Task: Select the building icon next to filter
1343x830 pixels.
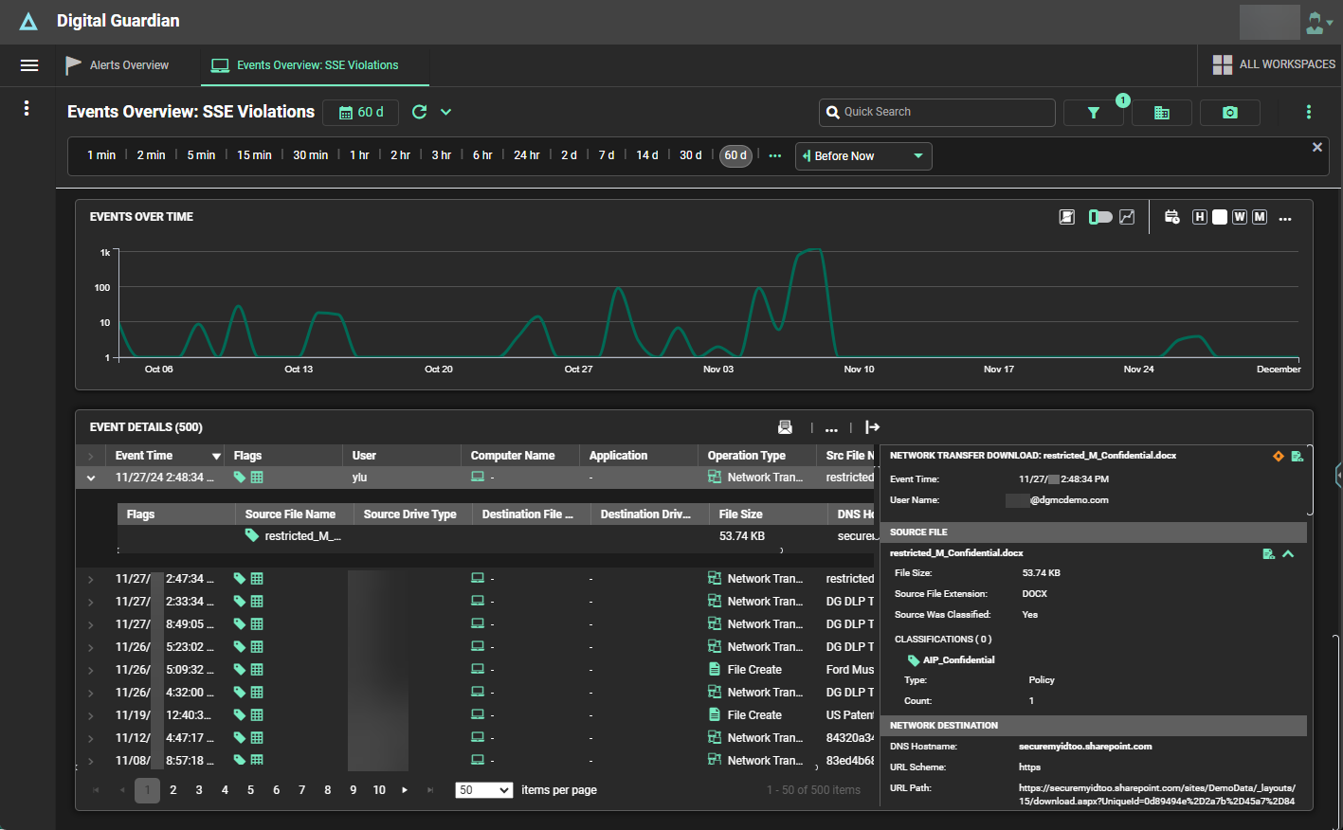Action: (x=1161, y=112)
